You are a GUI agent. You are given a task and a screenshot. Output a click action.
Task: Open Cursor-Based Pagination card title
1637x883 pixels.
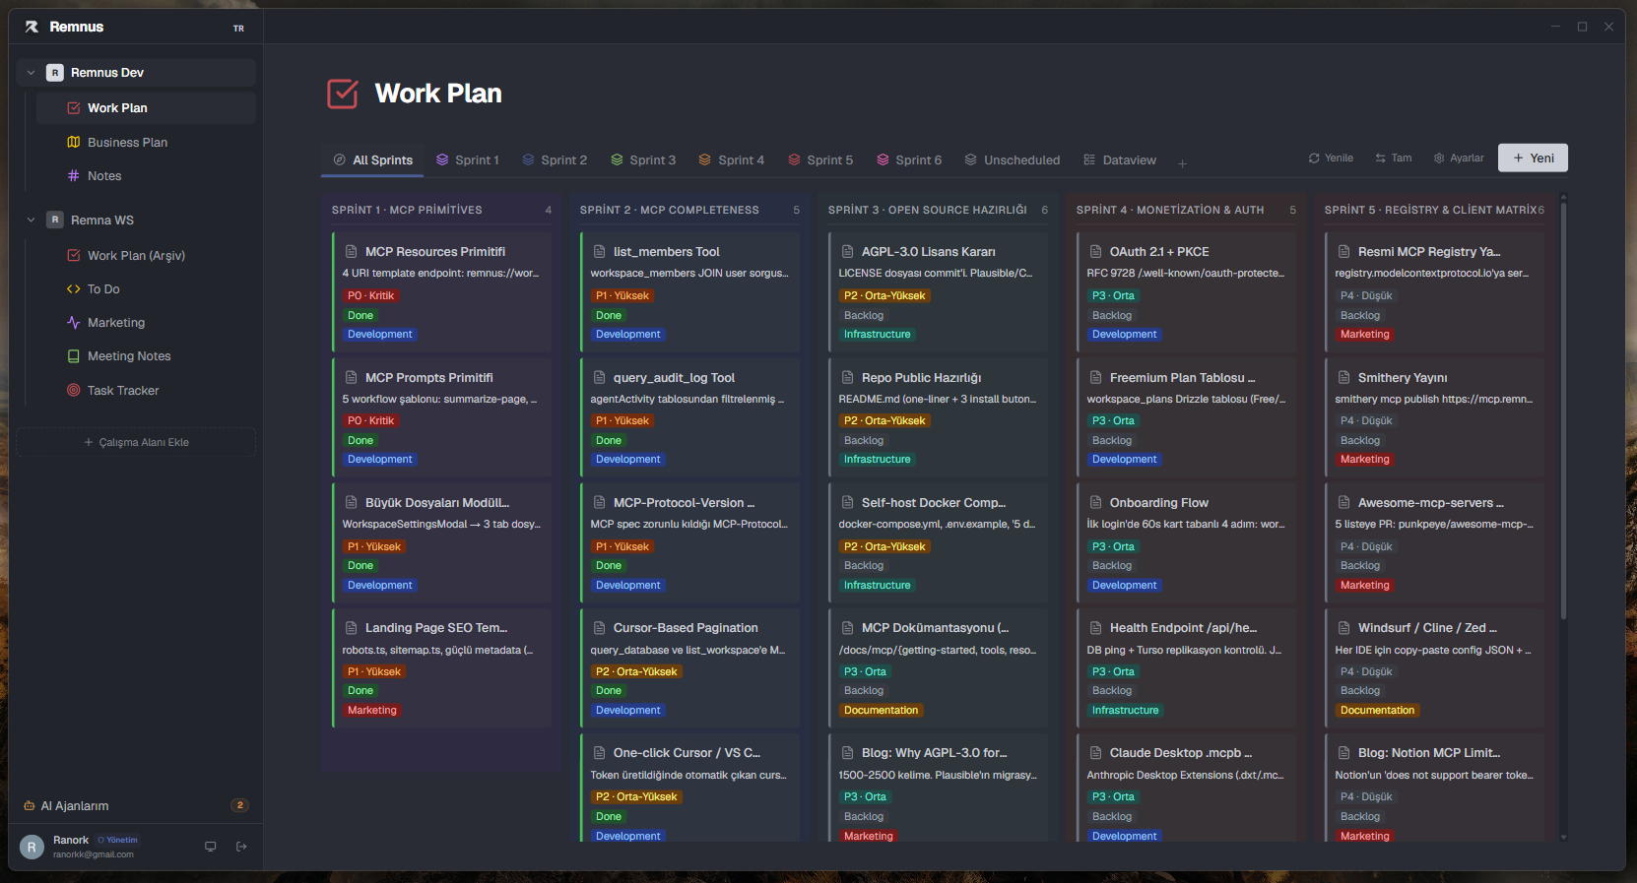click(686, 628)
